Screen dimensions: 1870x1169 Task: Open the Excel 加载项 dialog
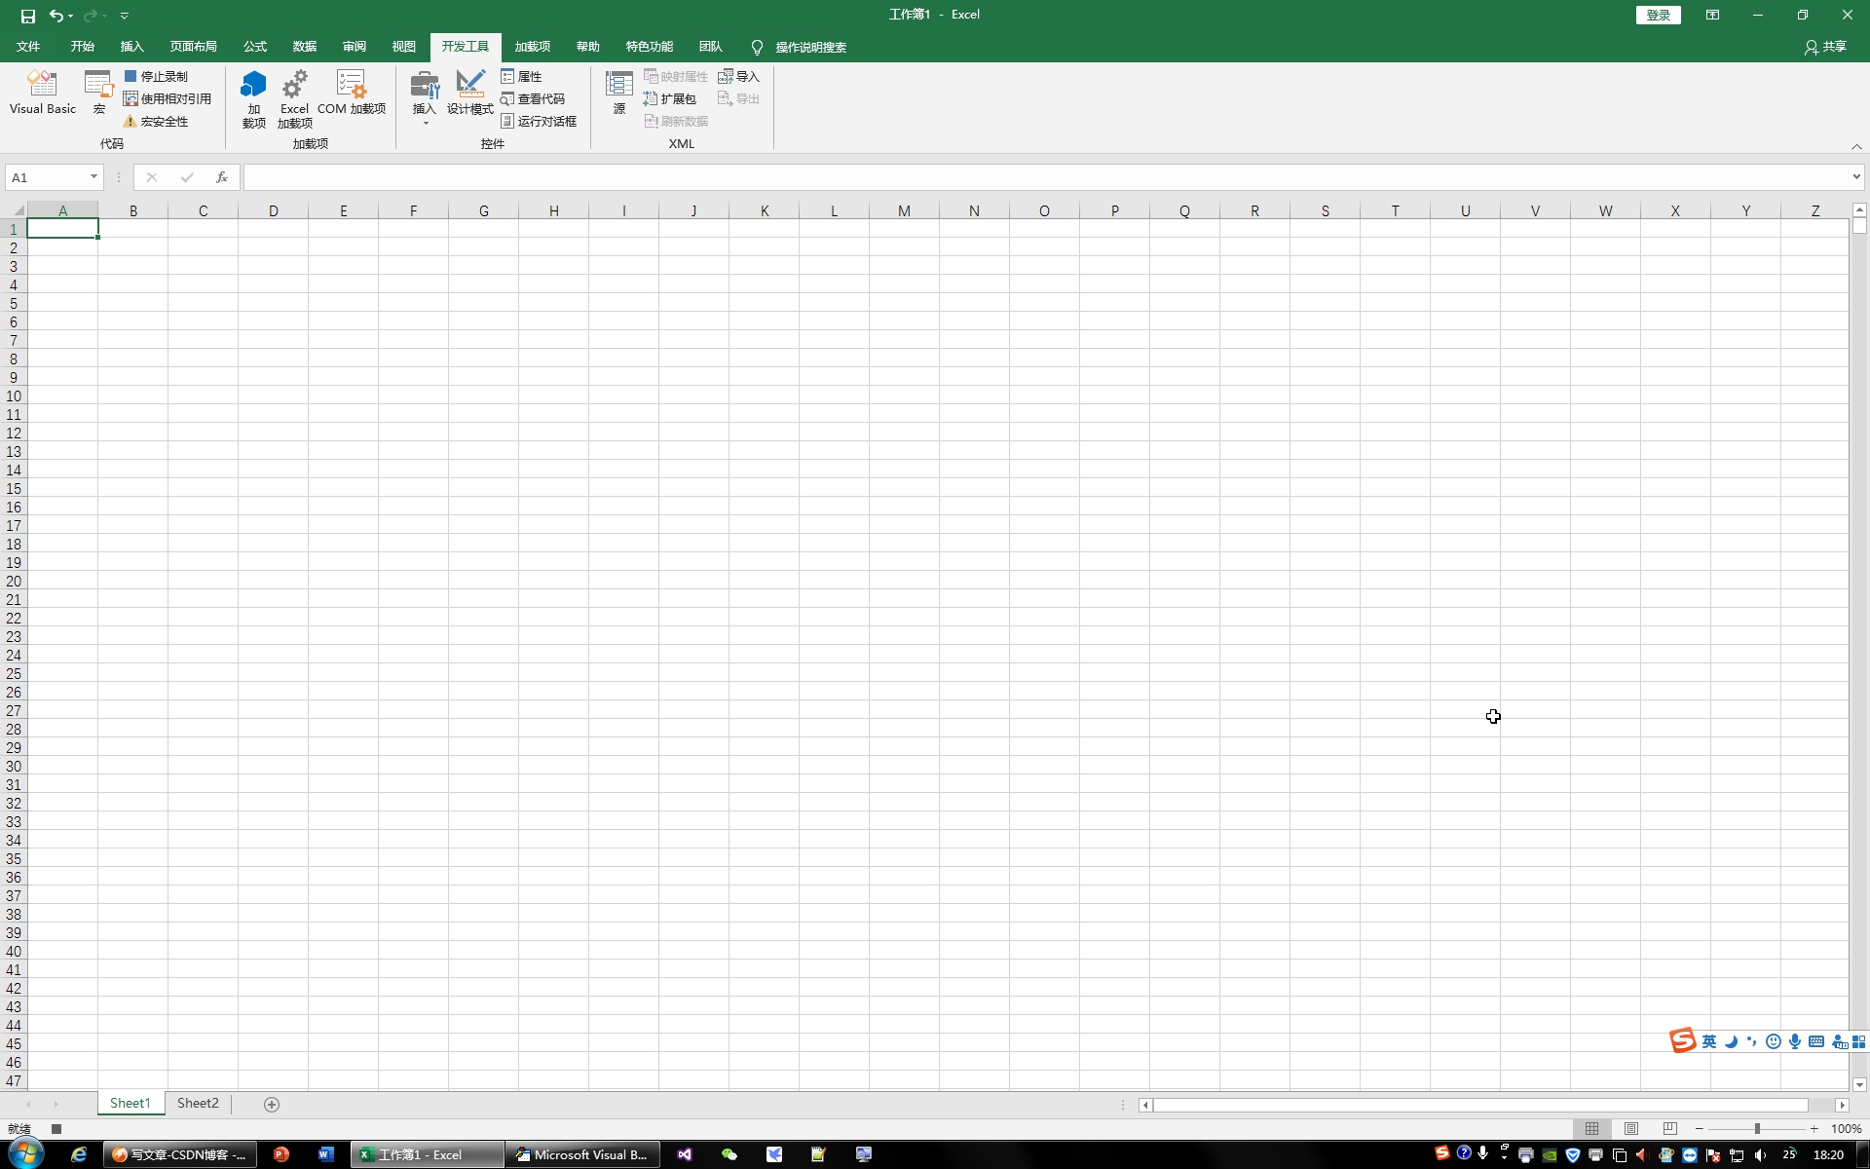(294, 97)
